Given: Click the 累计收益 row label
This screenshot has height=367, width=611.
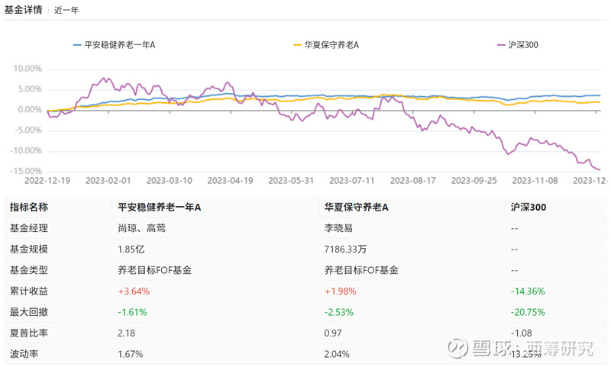Looking at the screenshot, I should tap(29, 291).
